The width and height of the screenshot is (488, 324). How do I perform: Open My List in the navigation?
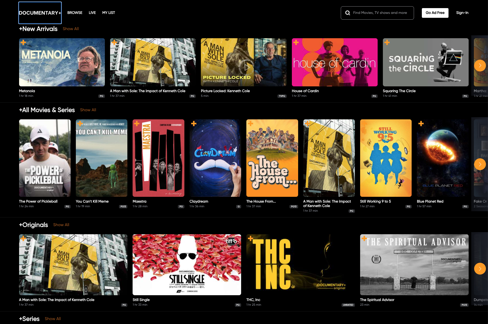[x=109, y=13]
